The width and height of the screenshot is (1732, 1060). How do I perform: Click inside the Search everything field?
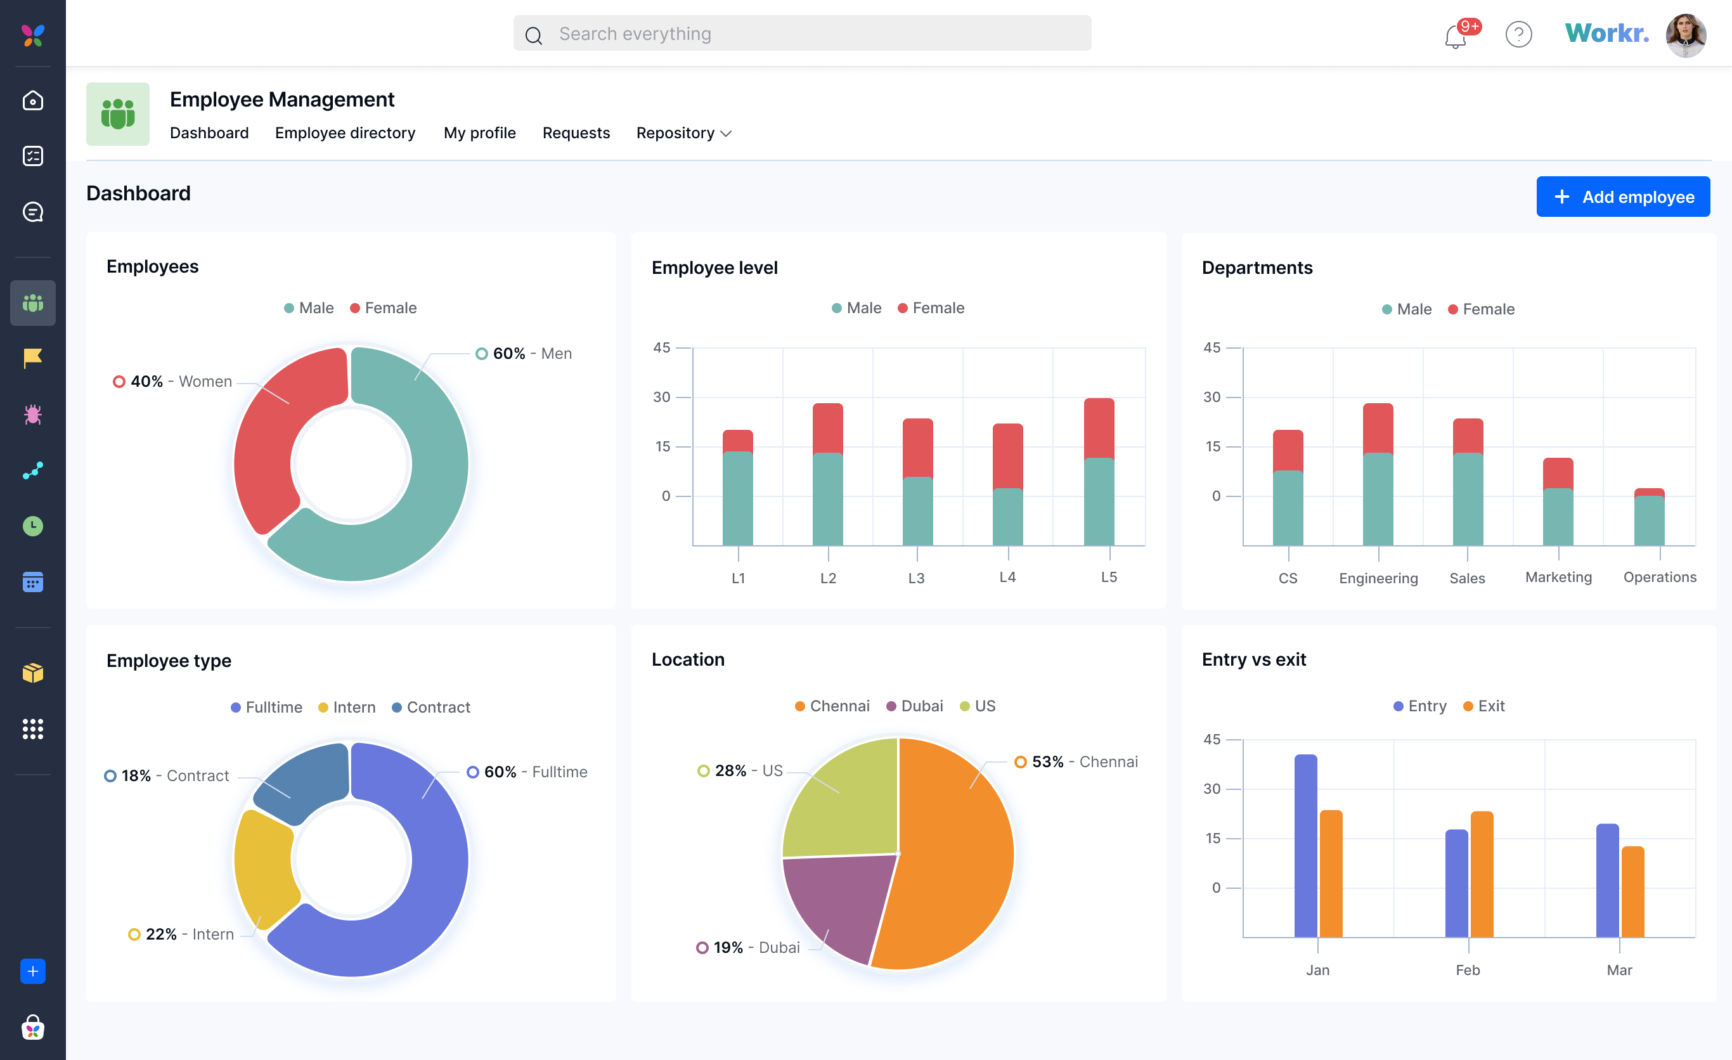click(x=801, y=33)
